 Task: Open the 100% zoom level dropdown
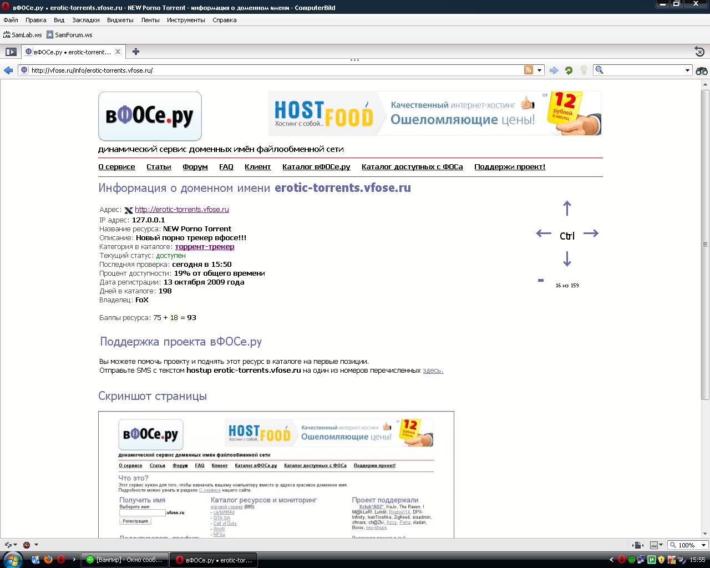688,545
